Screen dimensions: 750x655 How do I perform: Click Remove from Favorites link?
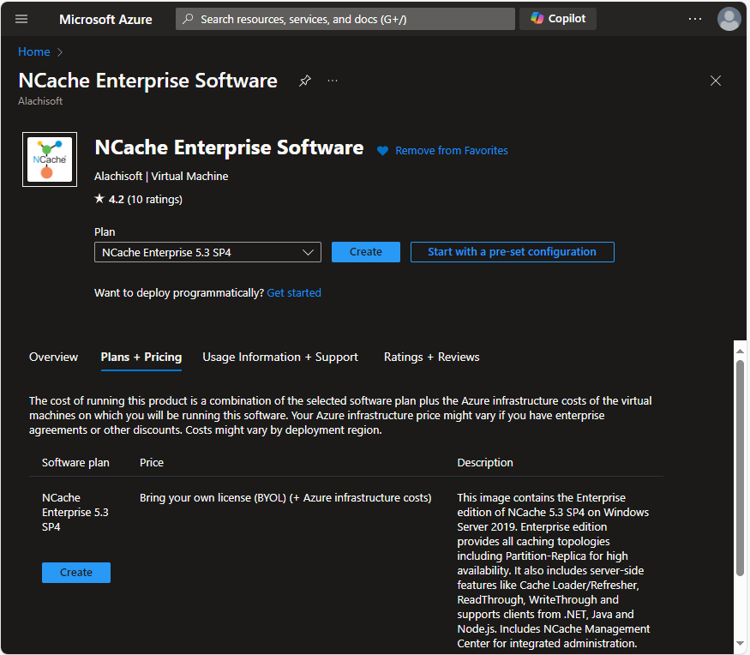[x=452, y=151]
